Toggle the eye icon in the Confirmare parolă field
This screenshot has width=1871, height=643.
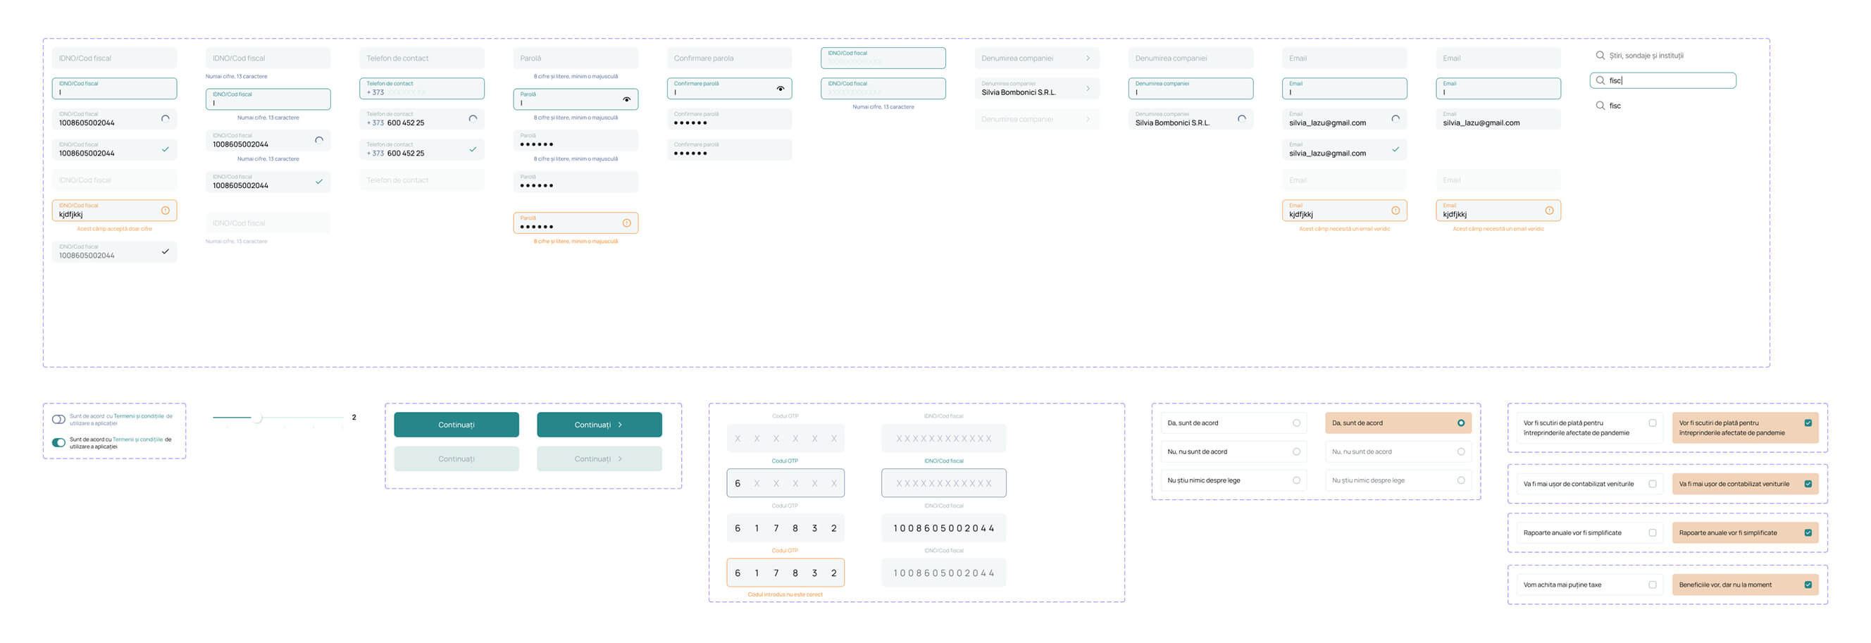pyautogui.click(x=780, y=89)
